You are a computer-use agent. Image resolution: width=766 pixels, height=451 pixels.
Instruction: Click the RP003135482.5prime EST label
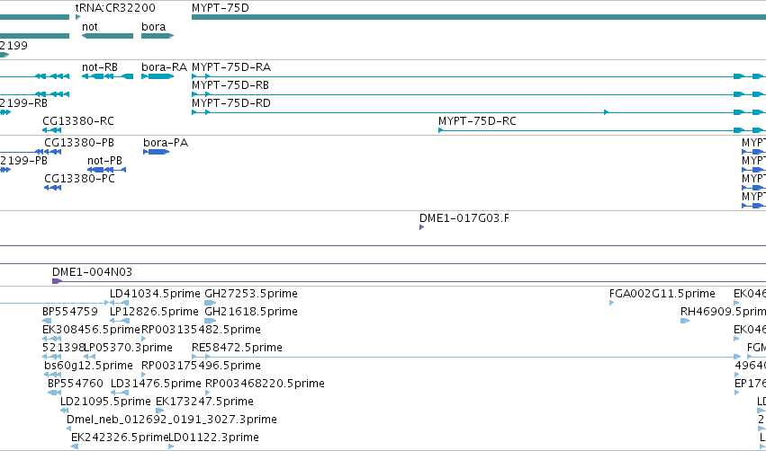(201, 330)
